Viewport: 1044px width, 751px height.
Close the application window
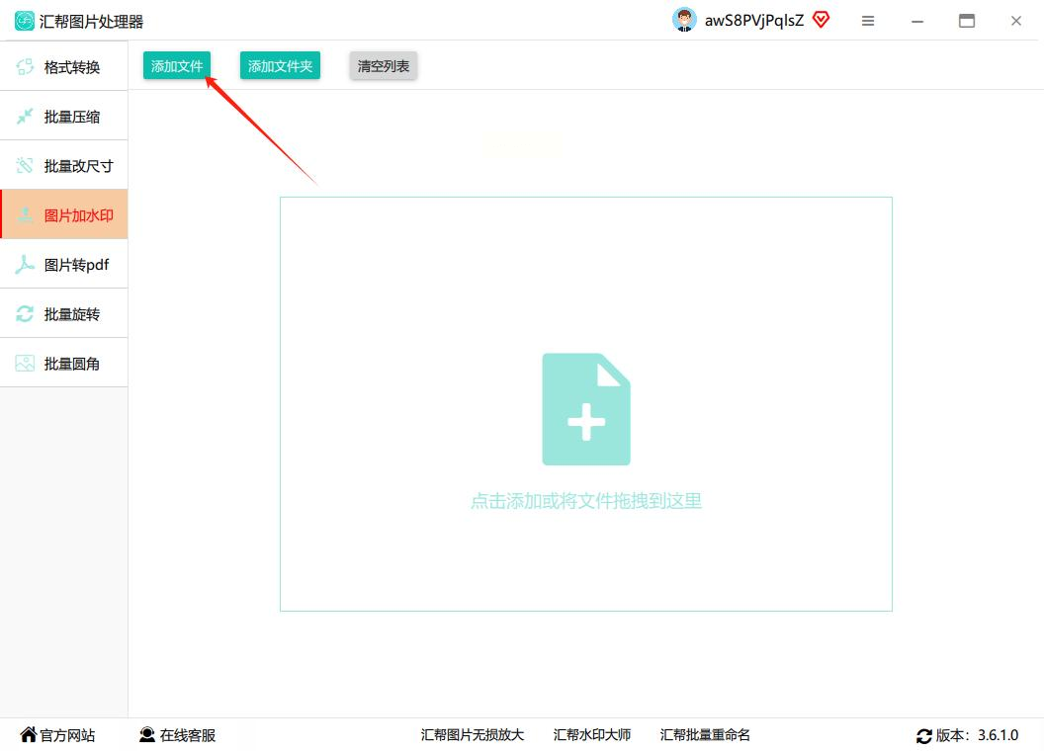1016,21
